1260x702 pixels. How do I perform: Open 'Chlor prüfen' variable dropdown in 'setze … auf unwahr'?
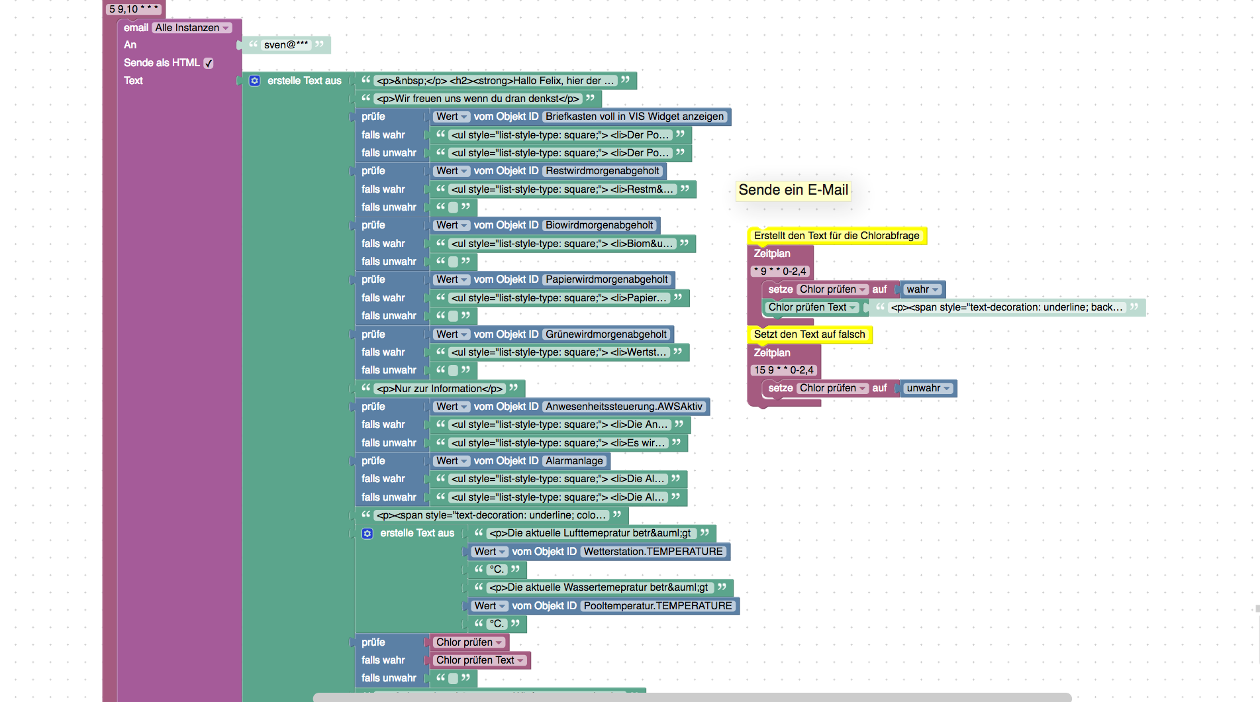pyautogui.click(x=833, y=388)
